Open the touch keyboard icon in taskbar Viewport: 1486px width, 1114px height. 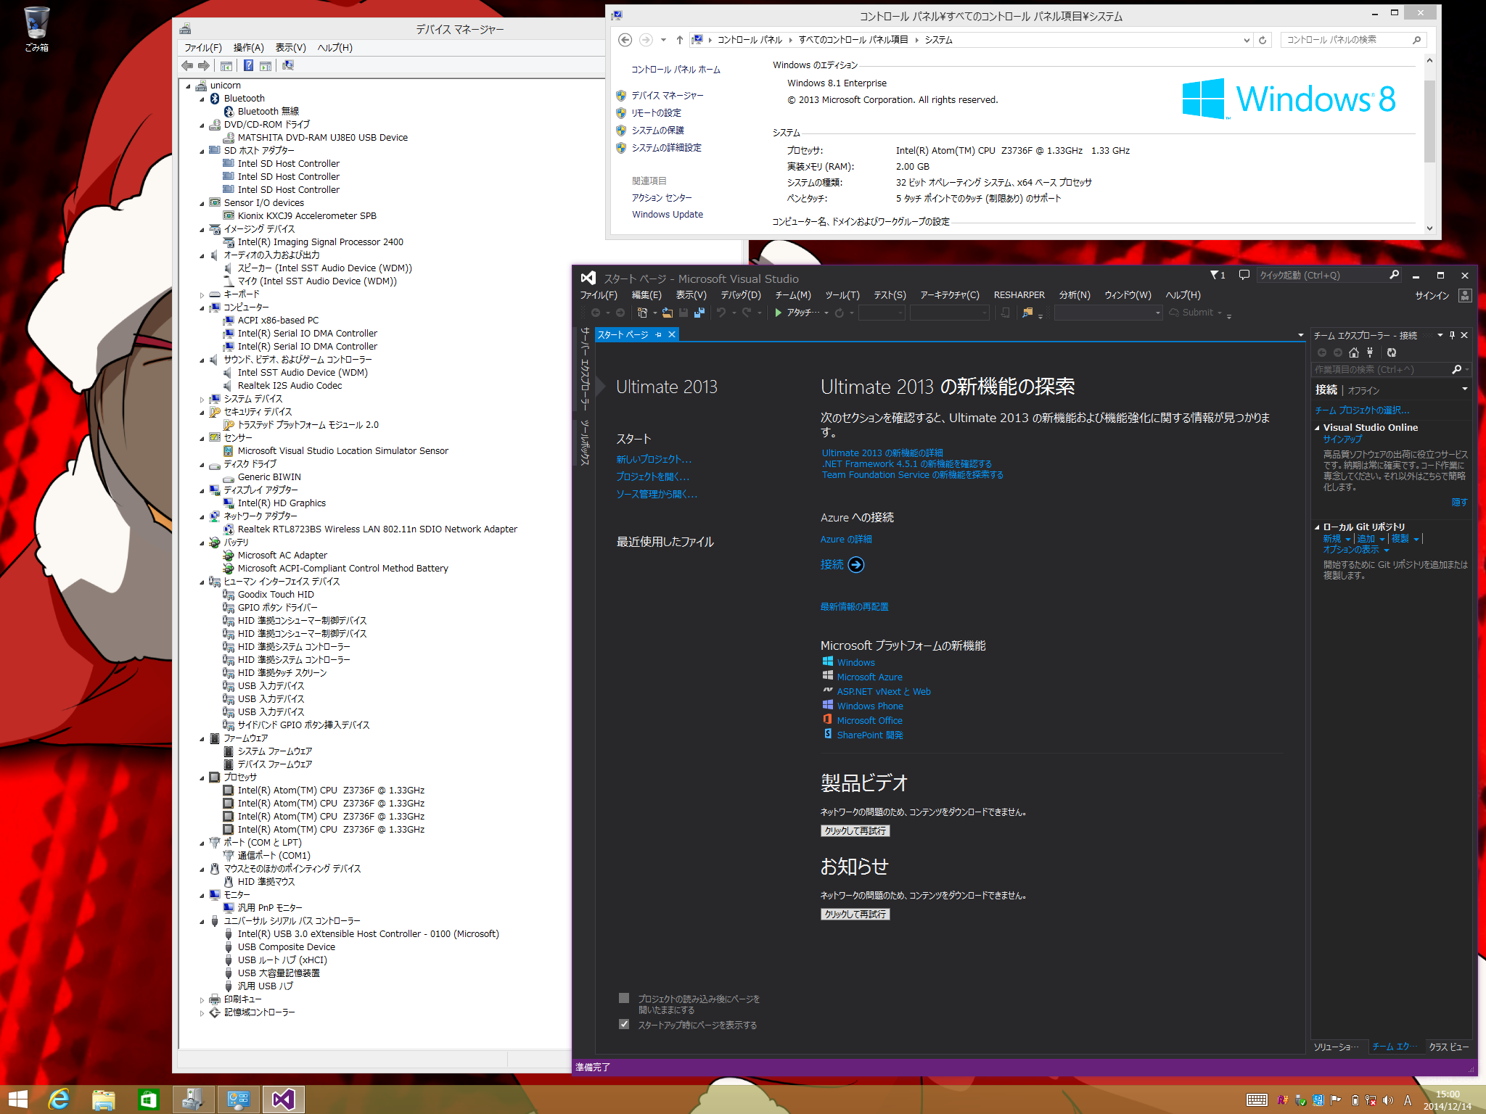pyautogui.click(x=1257, y=1100)
